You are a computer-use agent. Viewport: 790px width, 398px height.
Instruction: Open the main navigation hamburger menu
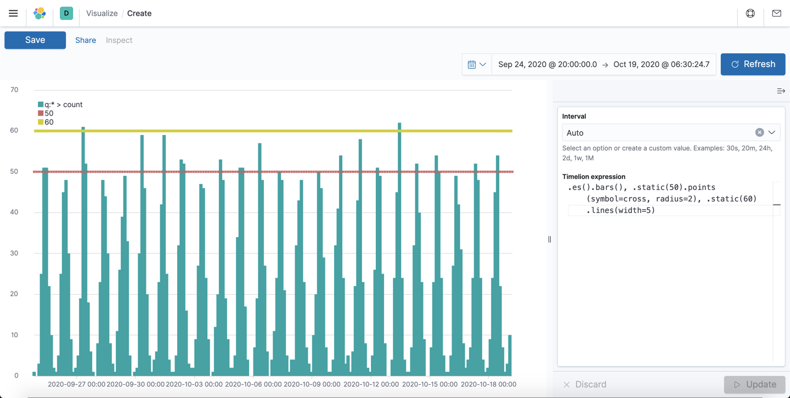point(13,13)
